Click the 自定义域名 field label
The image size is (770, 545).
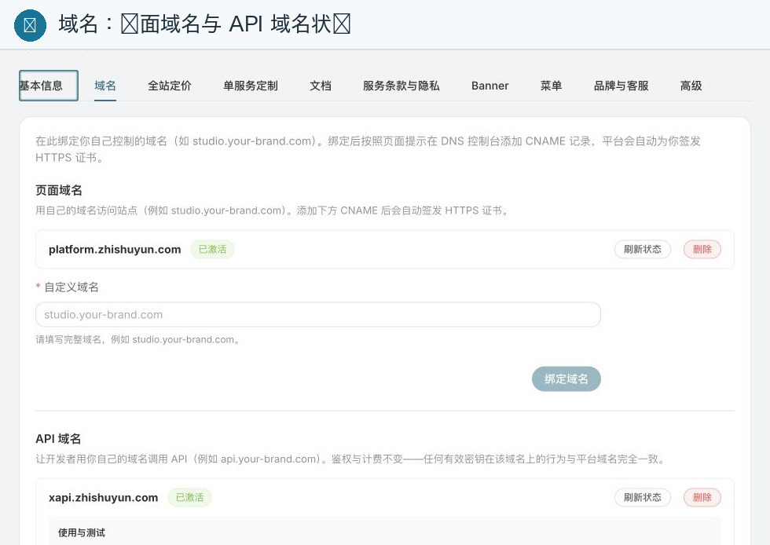[x=71, y=287]
